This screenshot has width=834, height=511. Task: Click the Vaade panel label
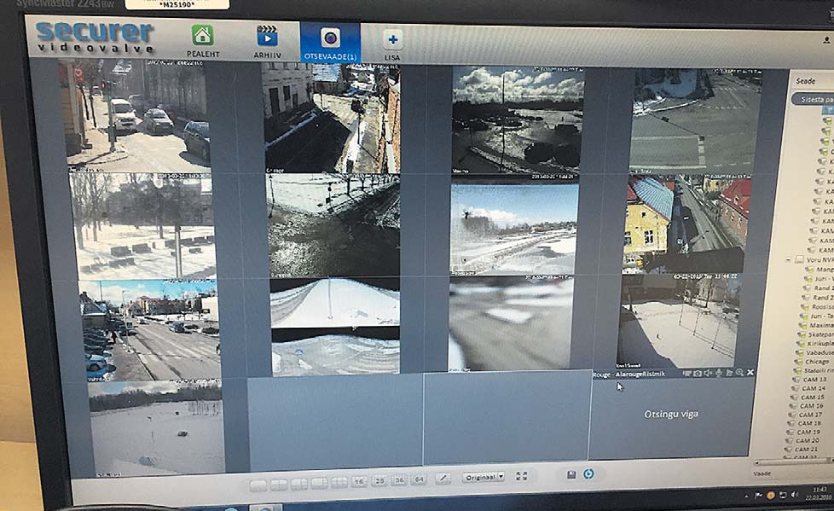click(x=762, y=473)
